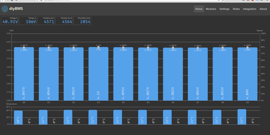The height and width of the screenshot is (135, 270).
Task: Click the Voltage 0 stat box
Action: 10,21
